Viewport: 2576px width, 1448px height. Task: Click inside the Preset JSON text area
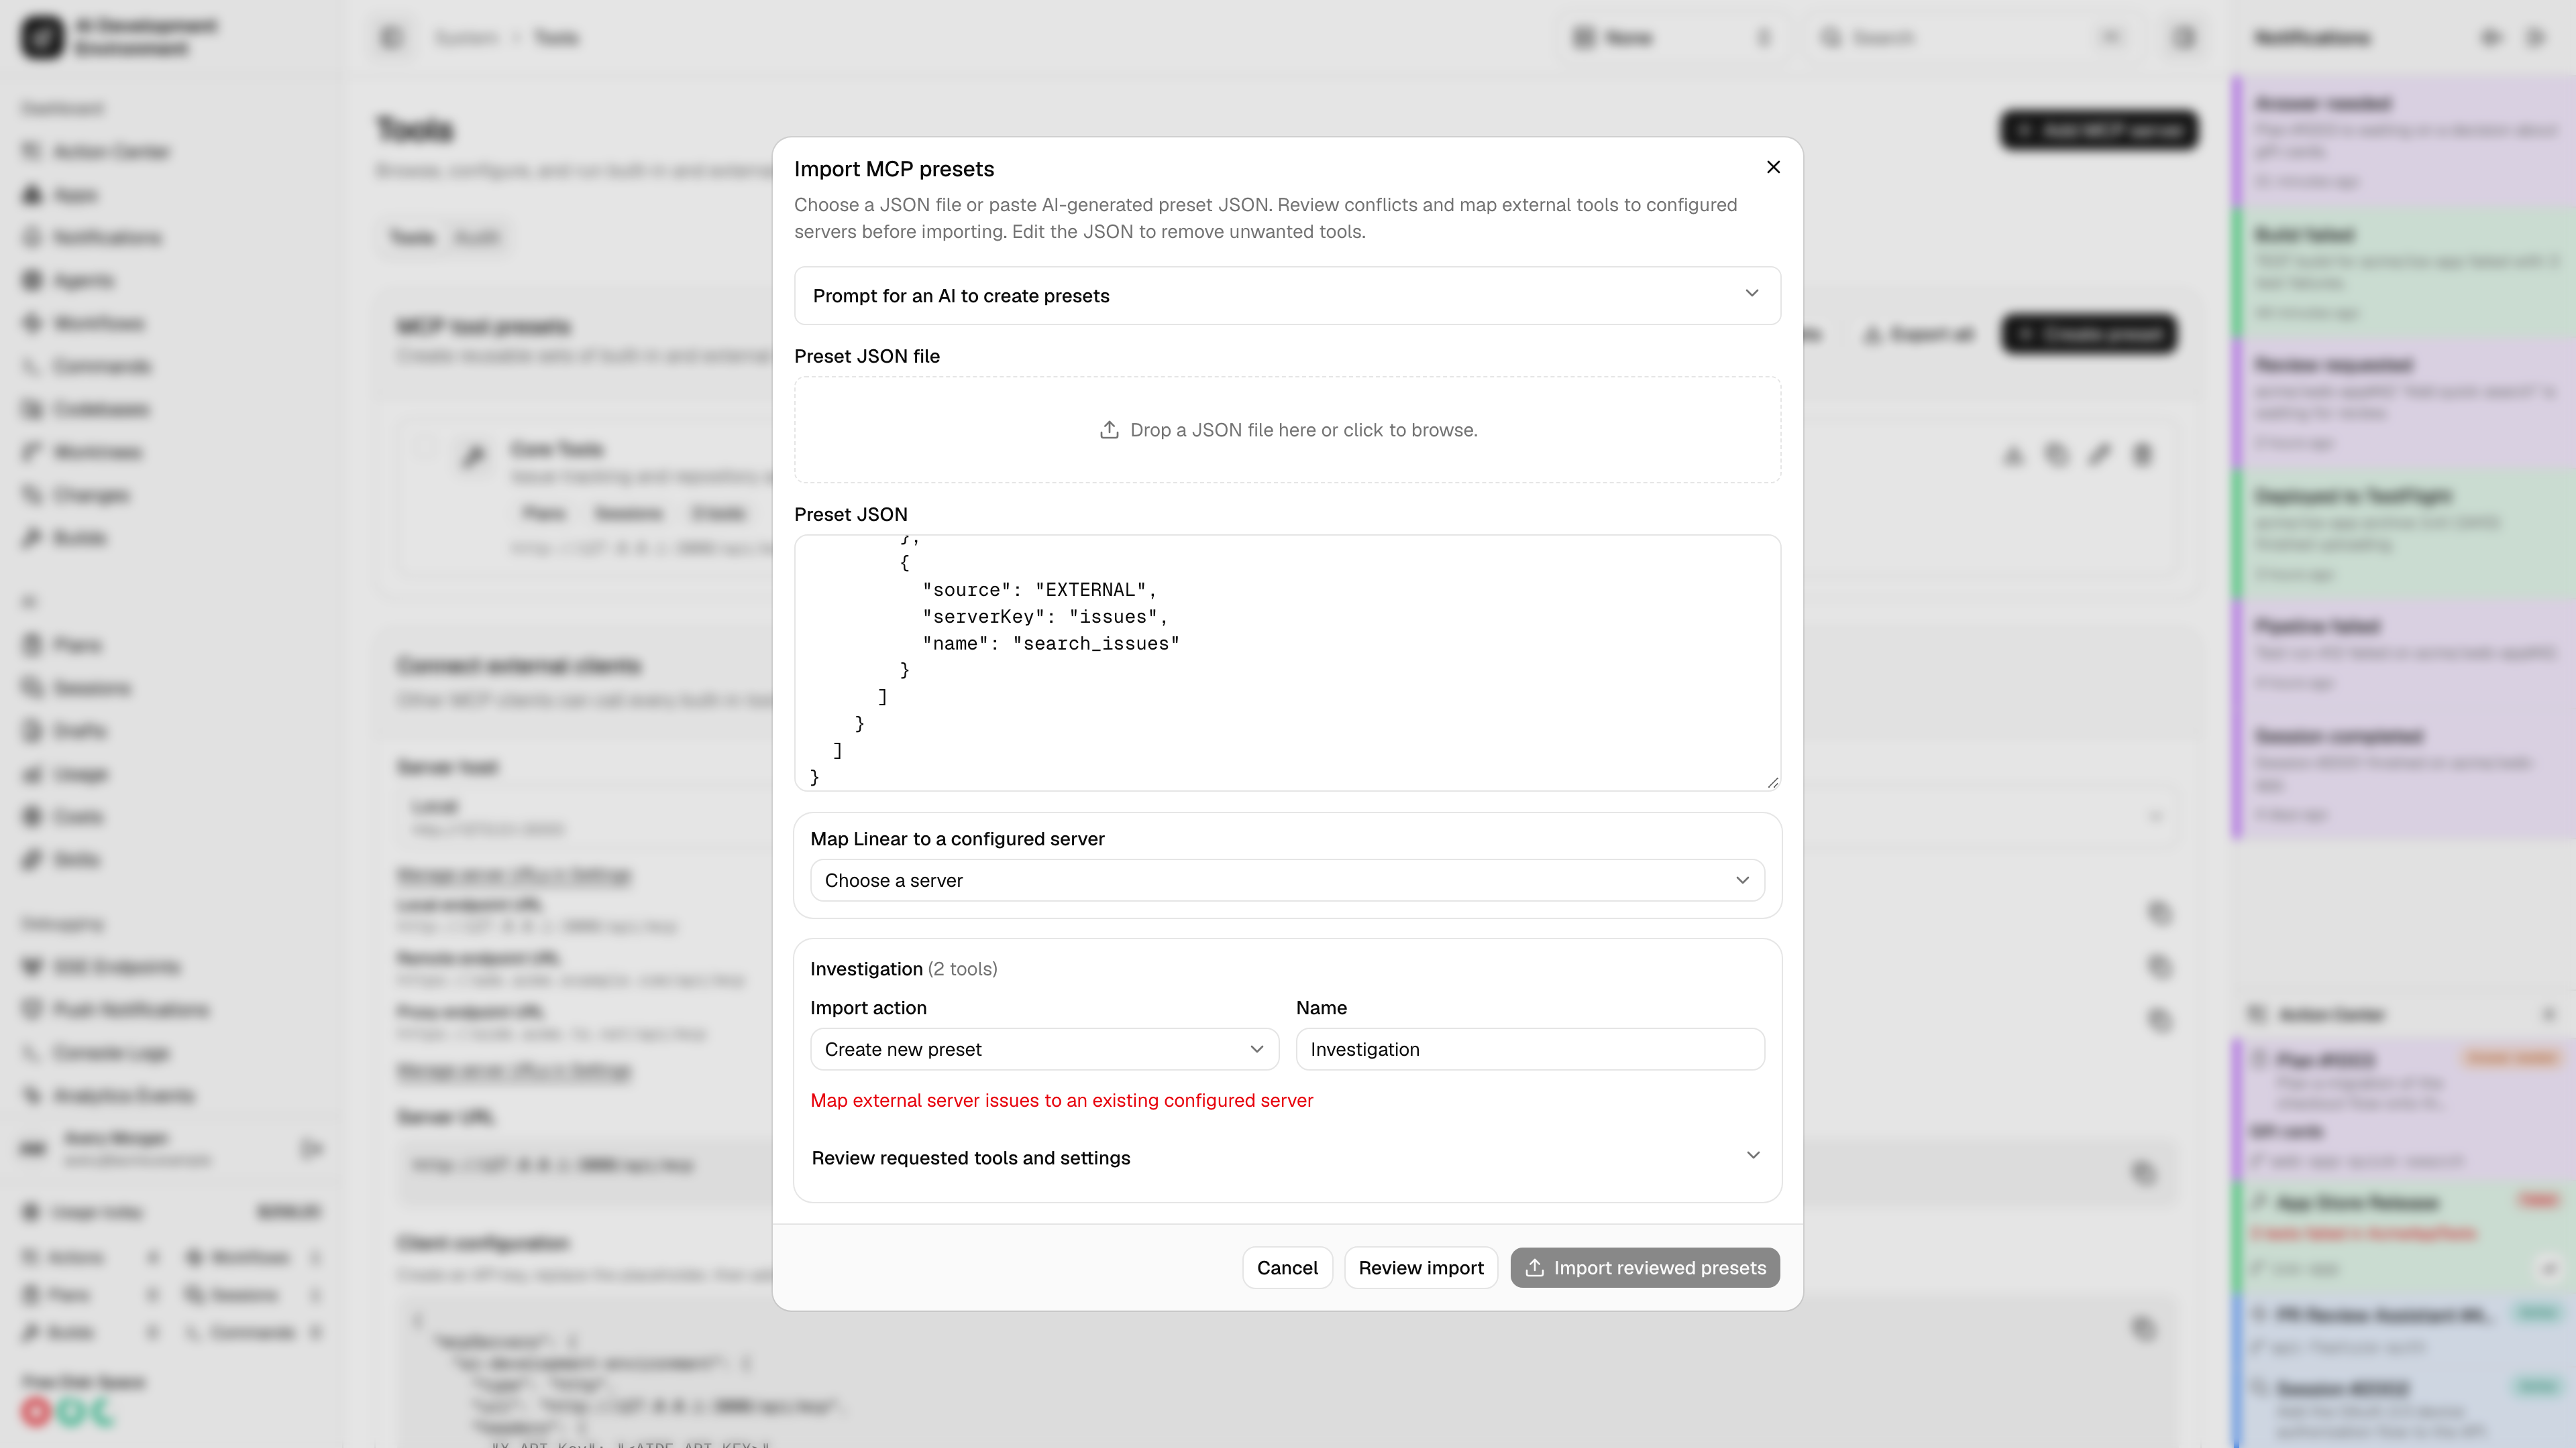1287,662
